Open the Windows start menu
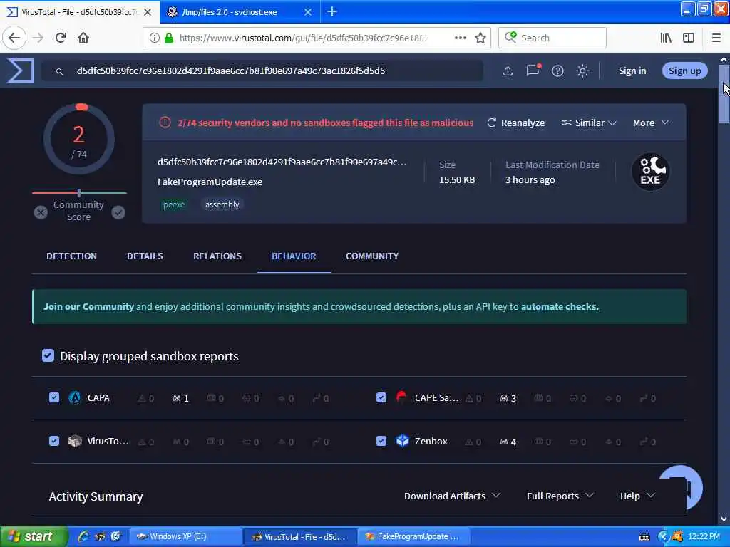Image resolution: width=730 pixels, height=547 pixels. (33, 536)
